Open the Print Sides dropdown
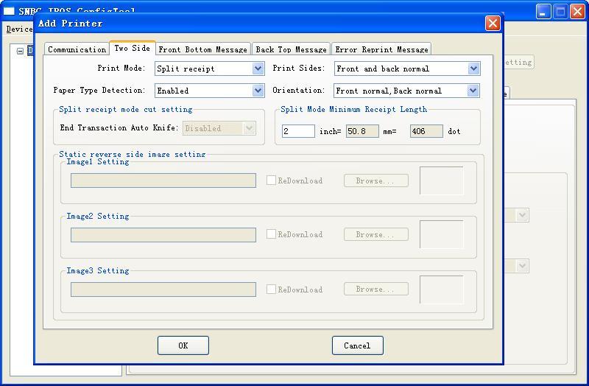This screenshot has width=589, height=386. tap(407, 69)
